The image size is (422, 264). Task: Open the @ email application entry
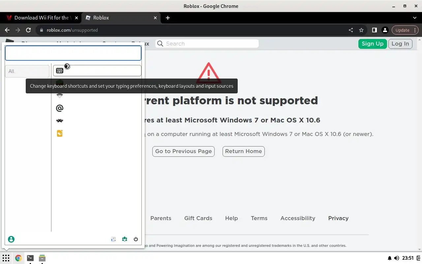point(60,108)
